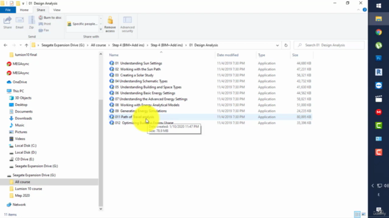Open Videos in navigation pane
389x218 pixels.
coord(20,139)
